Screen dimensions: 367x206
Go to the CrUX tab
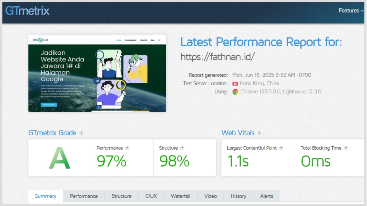[151, 196]
